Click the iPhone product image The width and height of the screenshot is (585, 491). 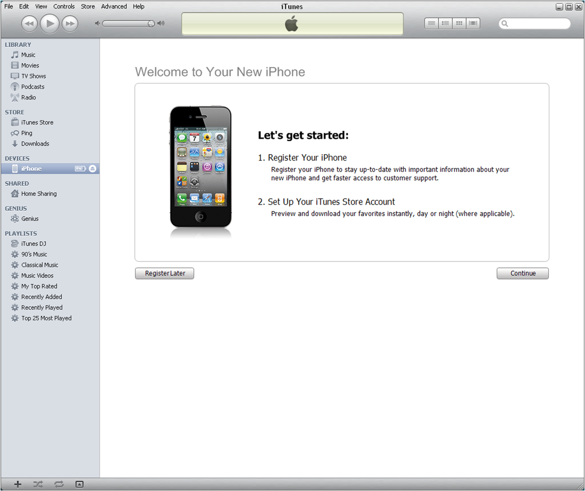click(201, 167)
